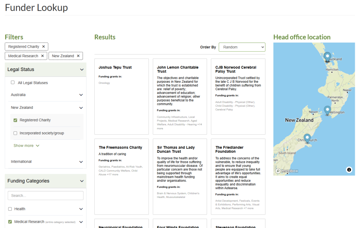Click the Mapbox logo on map
Viewport: 363px width, 228px height.
pos(287,171)
